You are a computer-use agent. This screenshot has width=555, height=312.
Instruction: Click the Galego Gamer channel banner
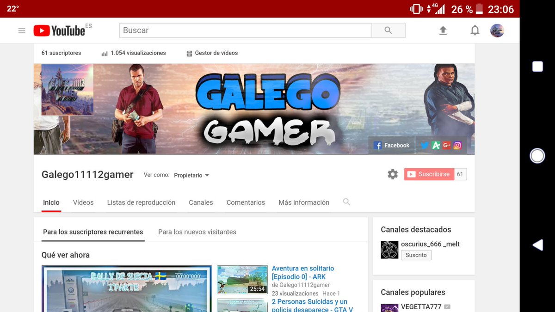pyautogui.click(x=254, y=109)
